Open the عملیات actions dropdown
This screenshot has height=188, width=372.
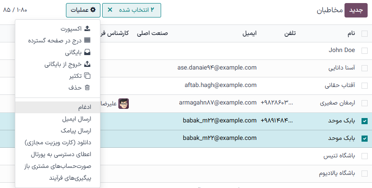click(x=83, y=10)
